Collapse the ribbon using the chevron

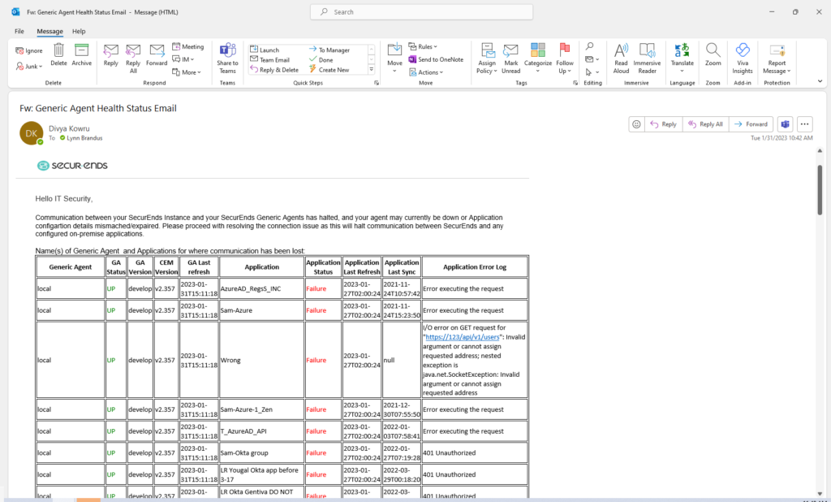pyautogui.click(x=820, y=81)
